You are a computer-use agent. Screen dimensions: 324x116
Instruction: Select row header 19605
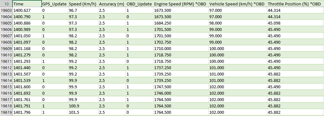tap(6, 23)
